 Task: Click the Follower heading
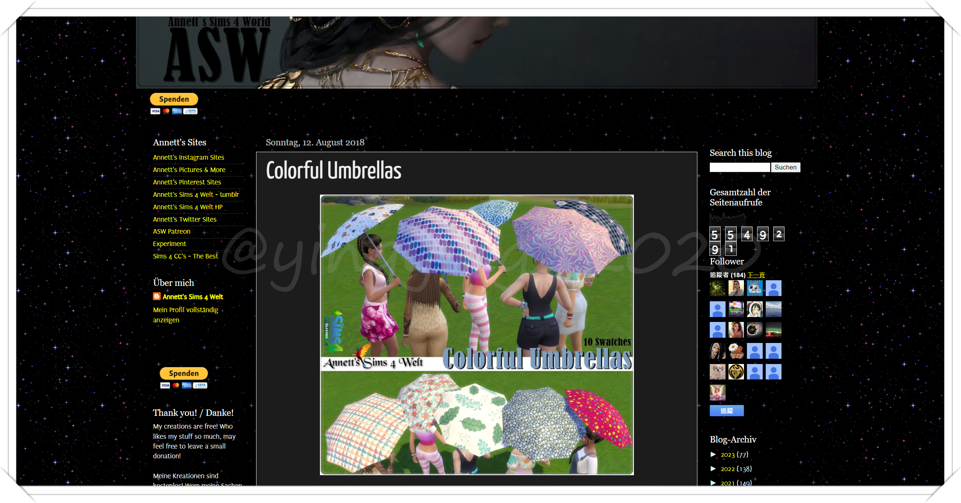click(727, 261)
